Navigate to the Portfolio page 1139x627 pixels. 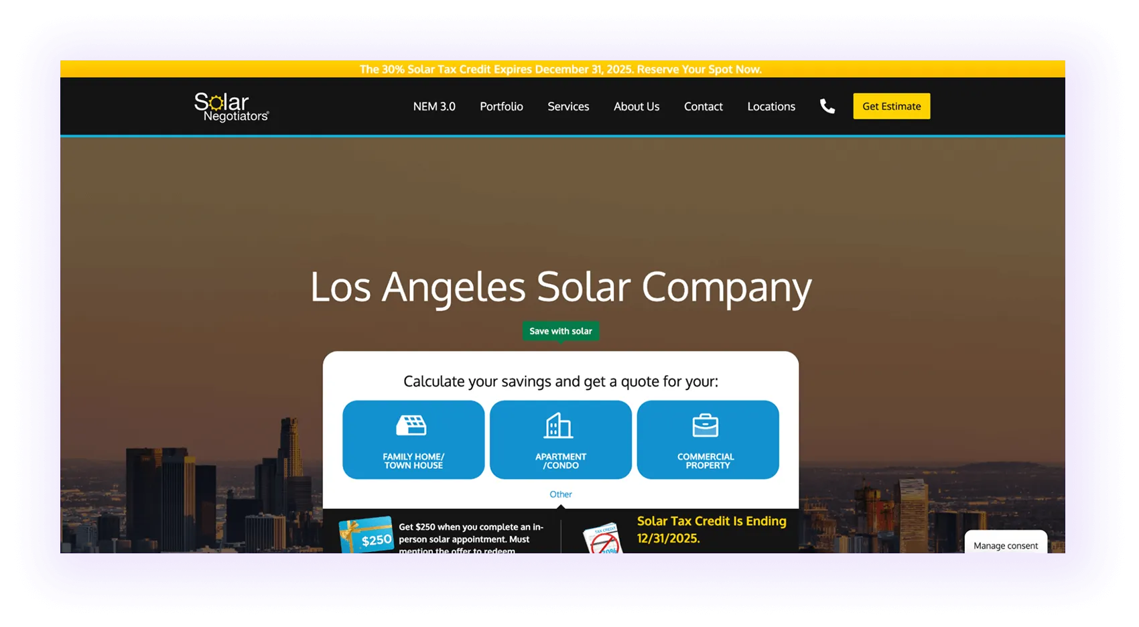pos(501,106)
